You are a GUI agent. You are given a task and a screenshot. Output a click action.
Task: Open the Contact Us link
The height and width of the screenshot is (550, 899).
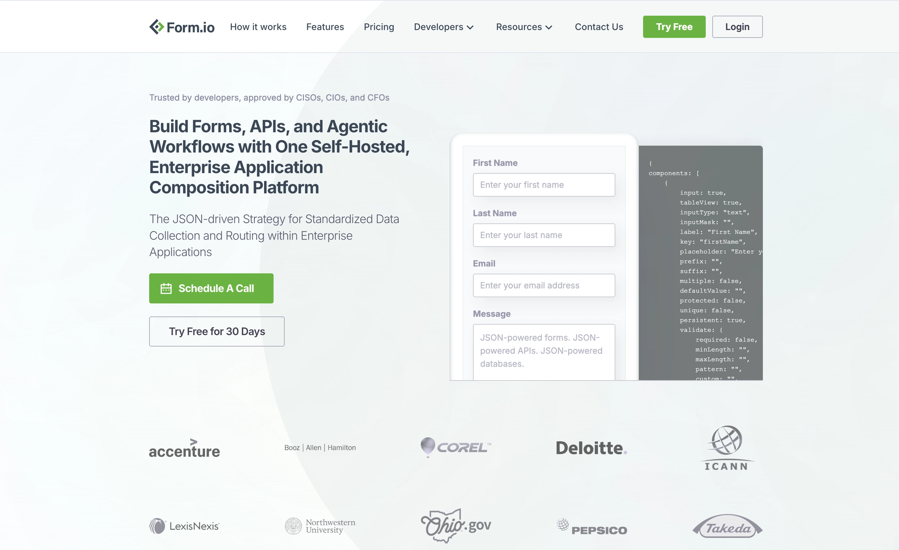click(x=599, y=27)
